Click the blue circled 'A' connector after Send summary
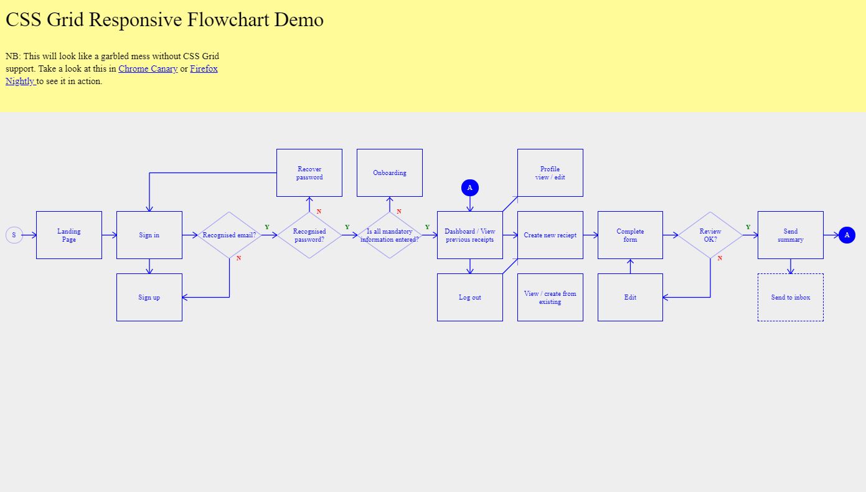 click(x=847, y=235)
